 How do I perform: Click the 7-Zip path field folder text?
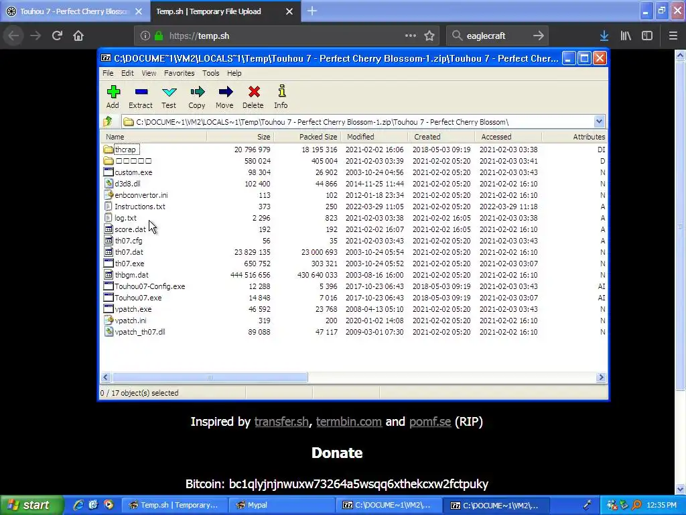322,122
